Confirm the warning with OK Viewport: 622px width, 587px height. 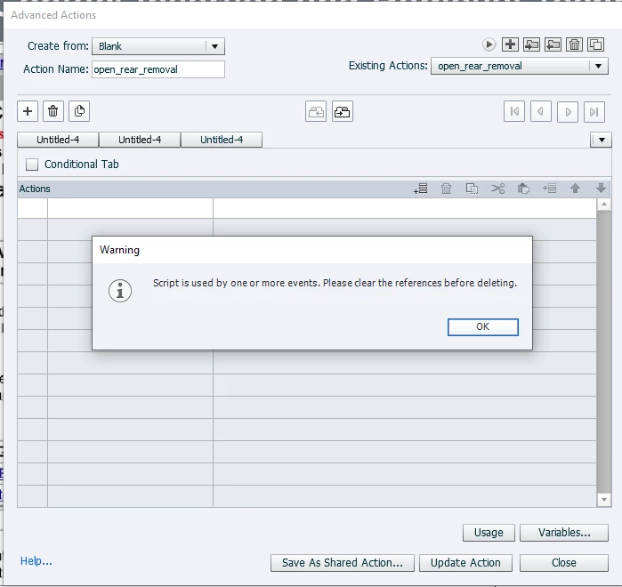tap(483, 327)
